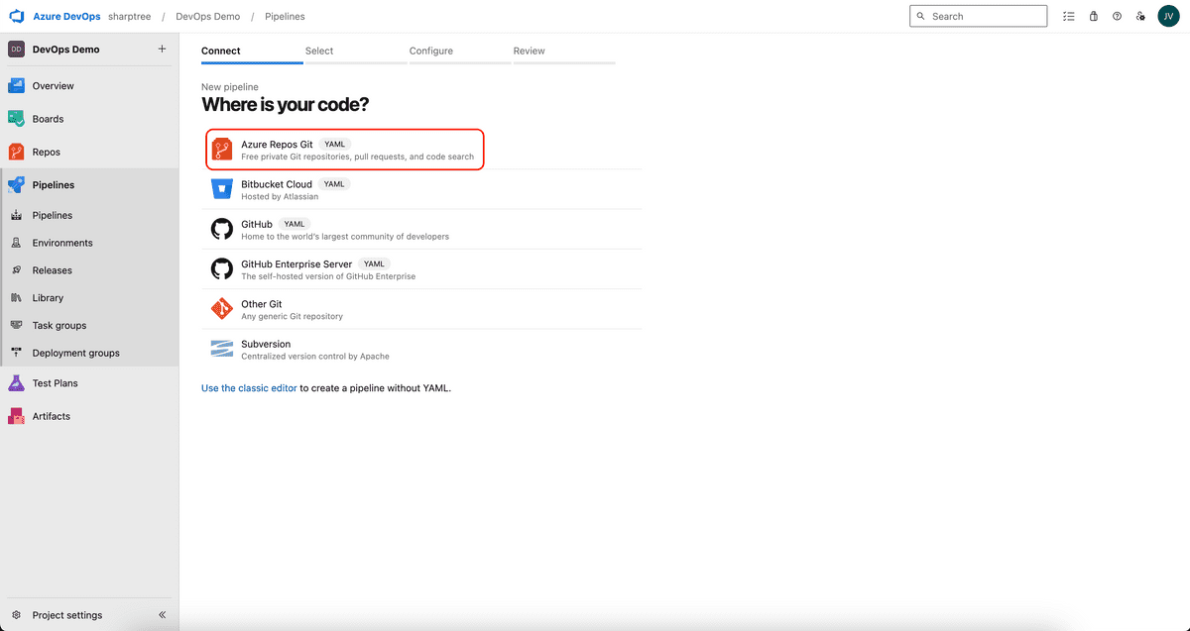
Task: Collapse the sidebar with double chevron
Action: (163, 615)
